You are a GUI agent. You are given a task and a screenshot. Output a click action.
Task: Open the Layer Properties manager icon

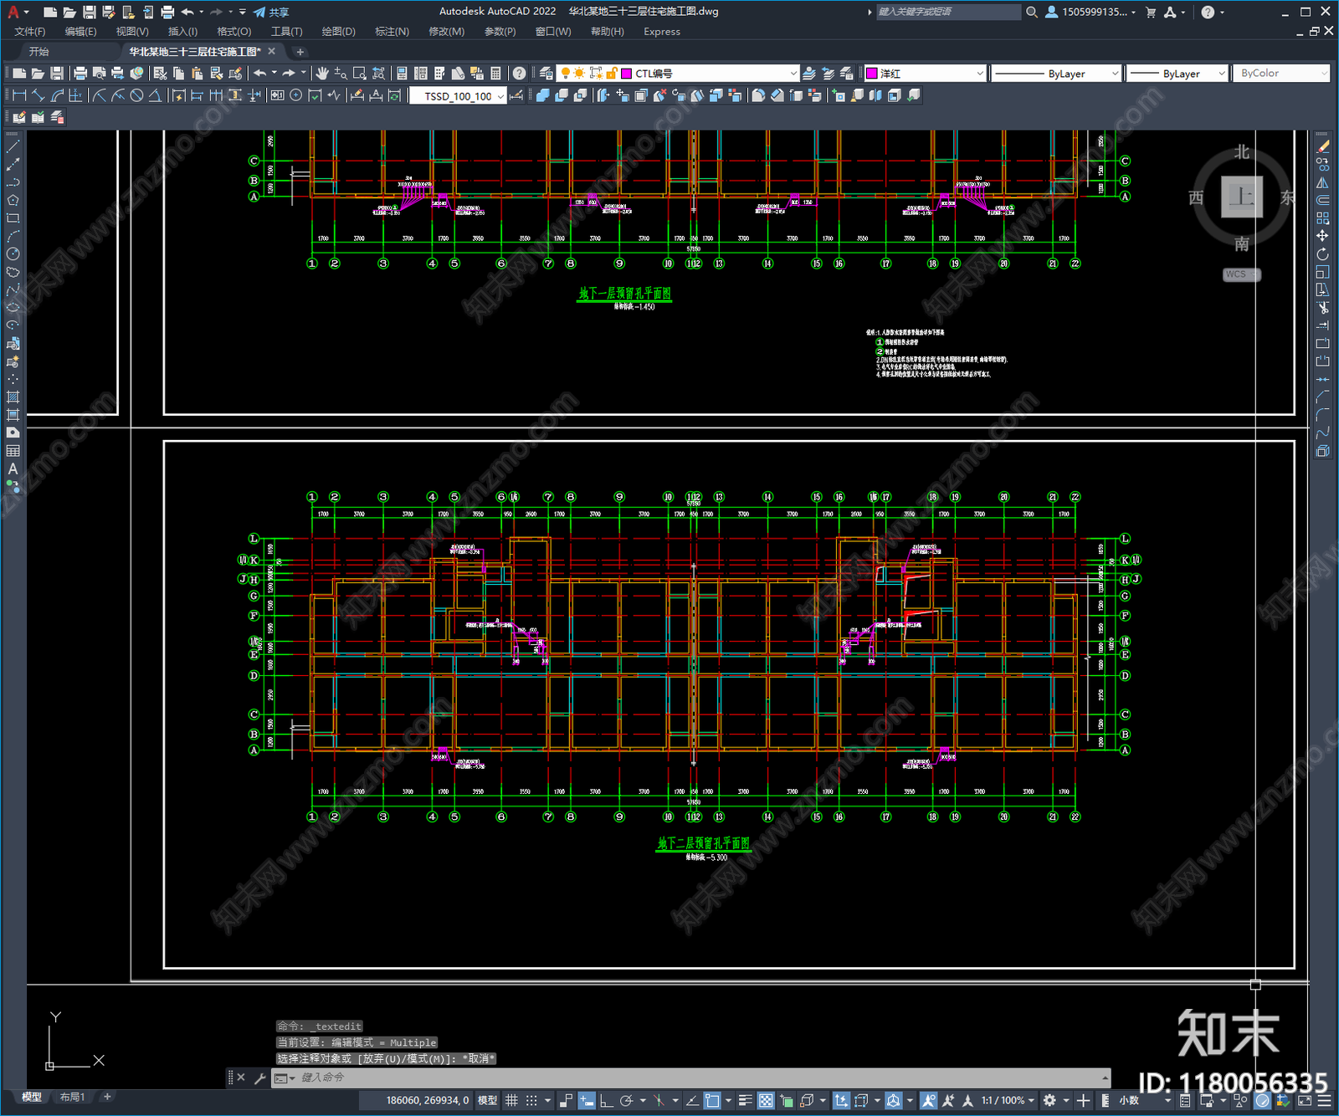tap(546, 74)
